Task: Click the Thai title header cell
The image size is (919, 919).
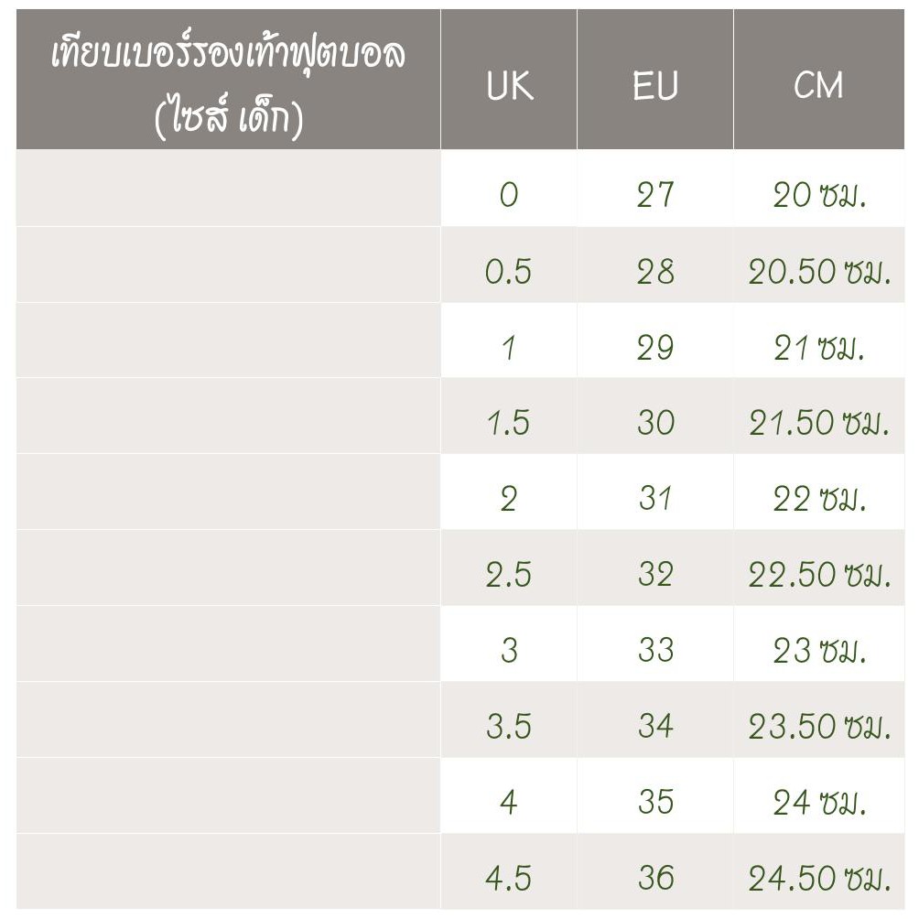Action: click(x=228, y=86)
